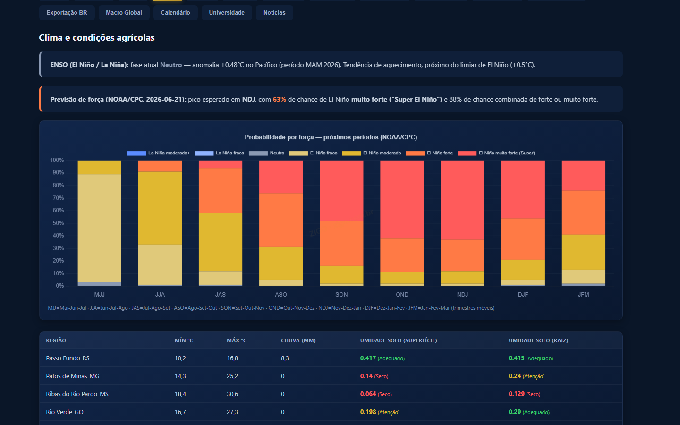Toggle El Niño muito forte (Super) legend
Viewport: 680px width, 425px height.
(496, 153)
